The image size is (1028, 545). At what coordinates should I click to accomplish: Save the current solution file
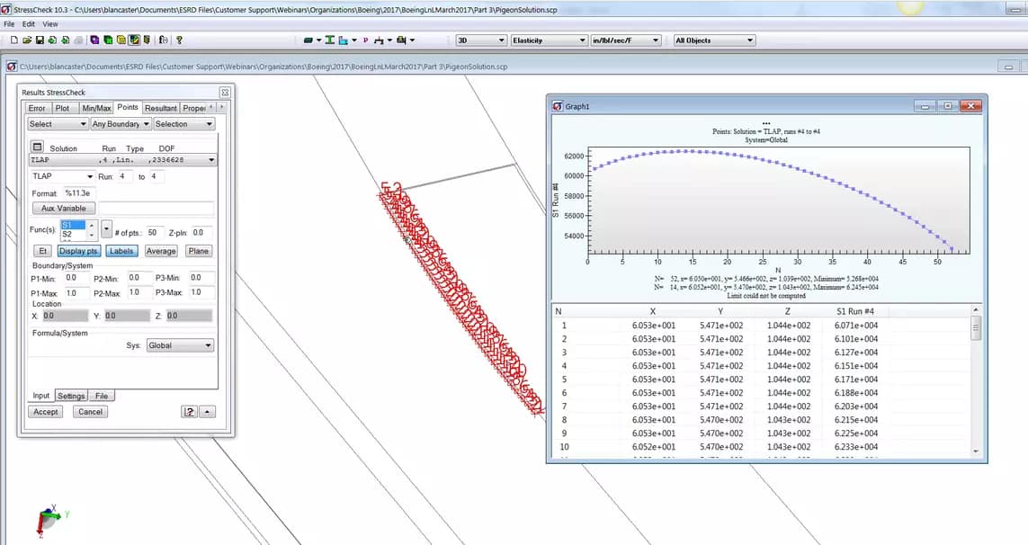coord(40,40)
